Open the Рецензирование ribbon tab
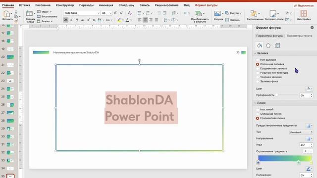This screenshot has width=317, height=178. (x=166, y=5)
